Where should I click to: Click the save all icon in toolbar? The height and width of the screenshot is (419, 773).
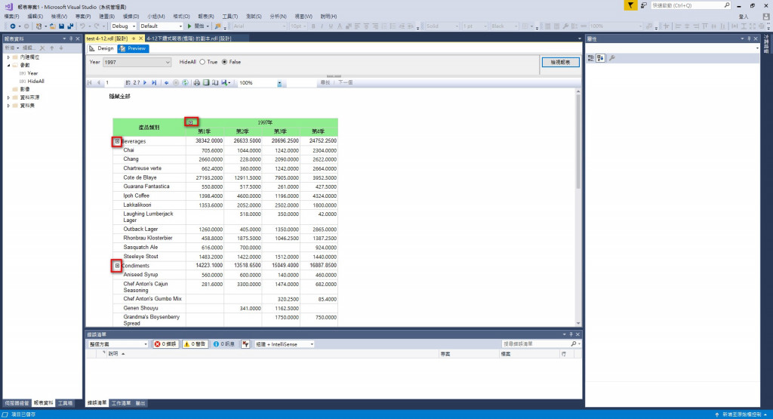(70, 26)
